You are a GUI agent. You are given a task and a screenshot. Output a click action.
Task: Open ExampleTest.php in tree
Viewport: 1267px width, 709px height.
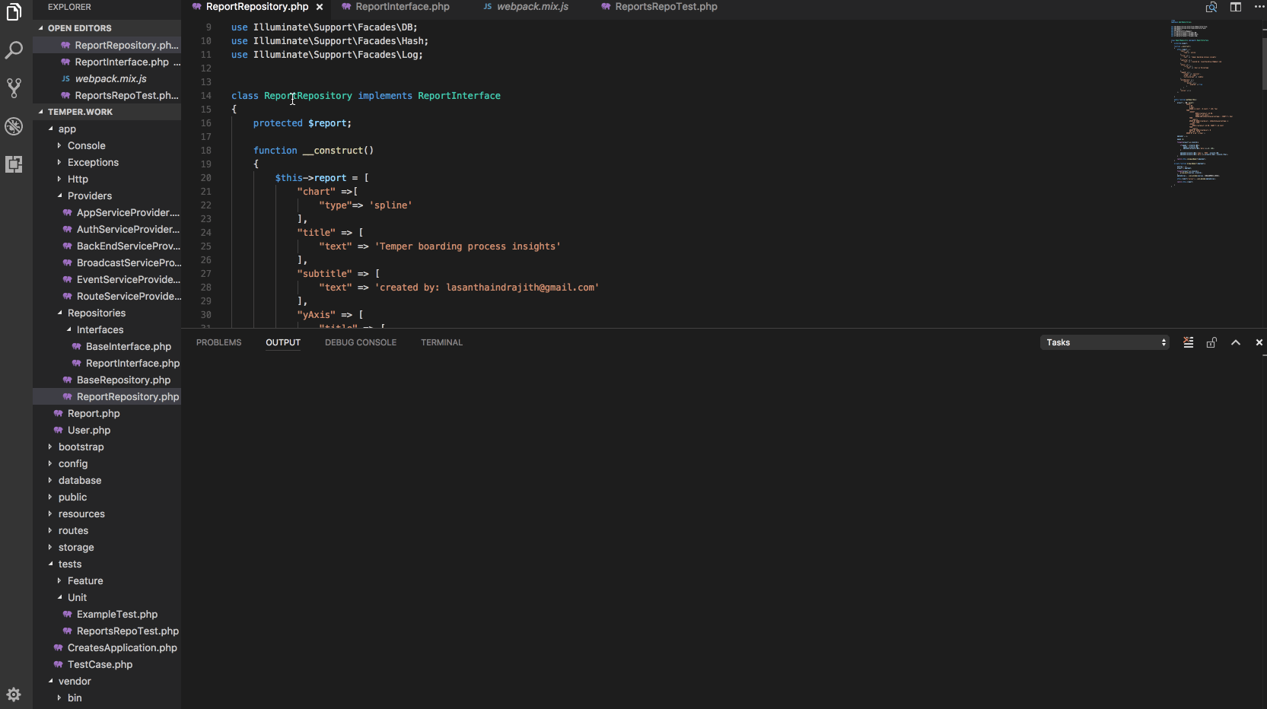(107, 615)
